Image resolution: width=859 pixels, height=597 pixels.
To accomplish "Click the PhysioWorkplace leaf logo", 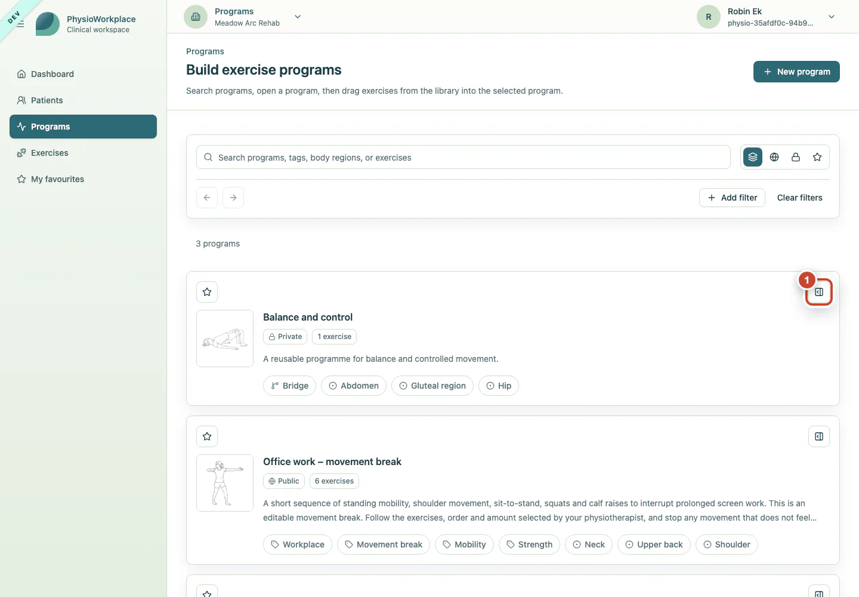I will [x=48, y=24].
